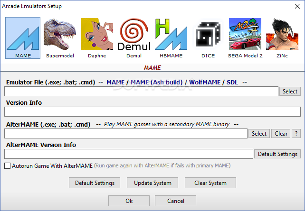Image resolution: width=305 pixels, height=211 pixels.
Task: Select the MAME emulator icon
Action: coord(23,38)
